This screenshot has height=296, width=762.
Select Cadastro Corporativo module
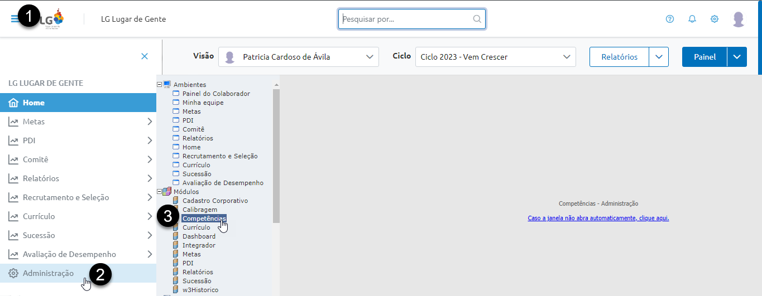215,201
